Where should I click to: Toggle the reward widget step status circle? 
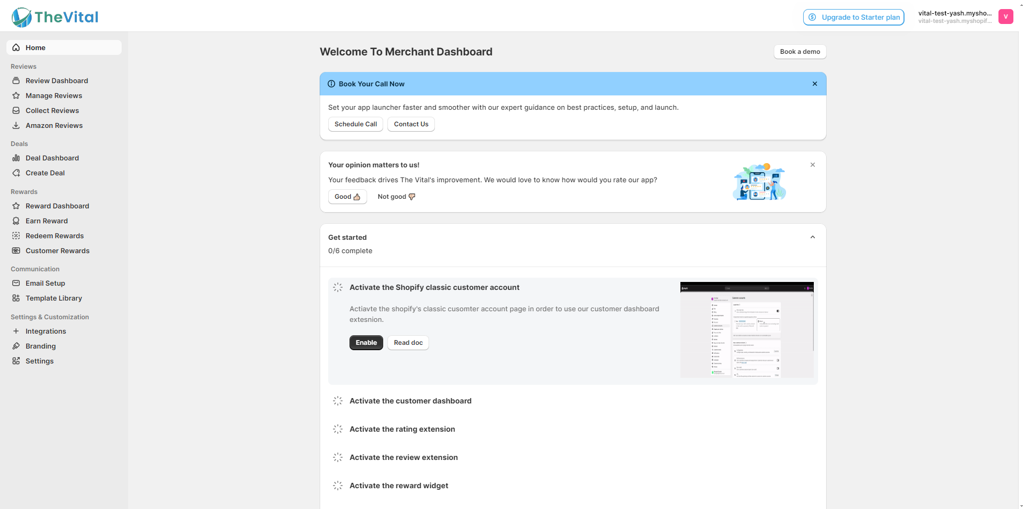(x=338, y=486)
